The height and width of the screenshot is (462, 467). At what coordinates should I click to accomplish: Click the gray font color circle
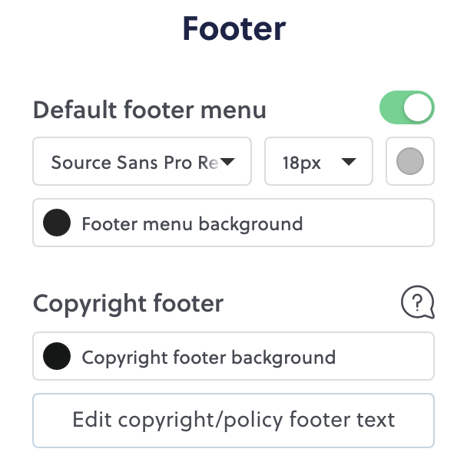[410, 161]
